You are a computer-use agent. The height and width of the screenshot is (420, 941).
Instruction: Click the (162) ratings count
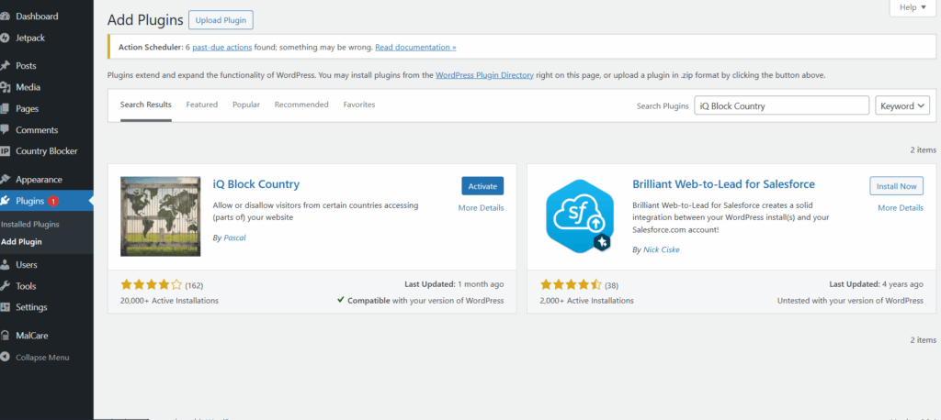pos(195,285)
